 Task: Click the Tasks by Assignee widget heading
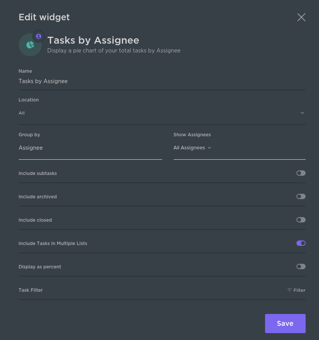point(93,40)
